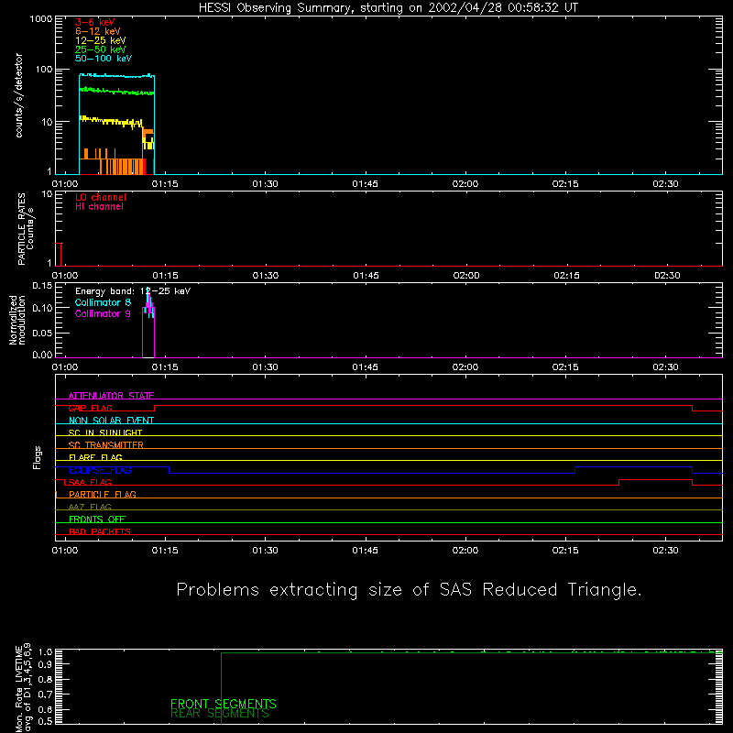
Task: Select the PARTICLE FLAG label
Action: pos(103,494)
